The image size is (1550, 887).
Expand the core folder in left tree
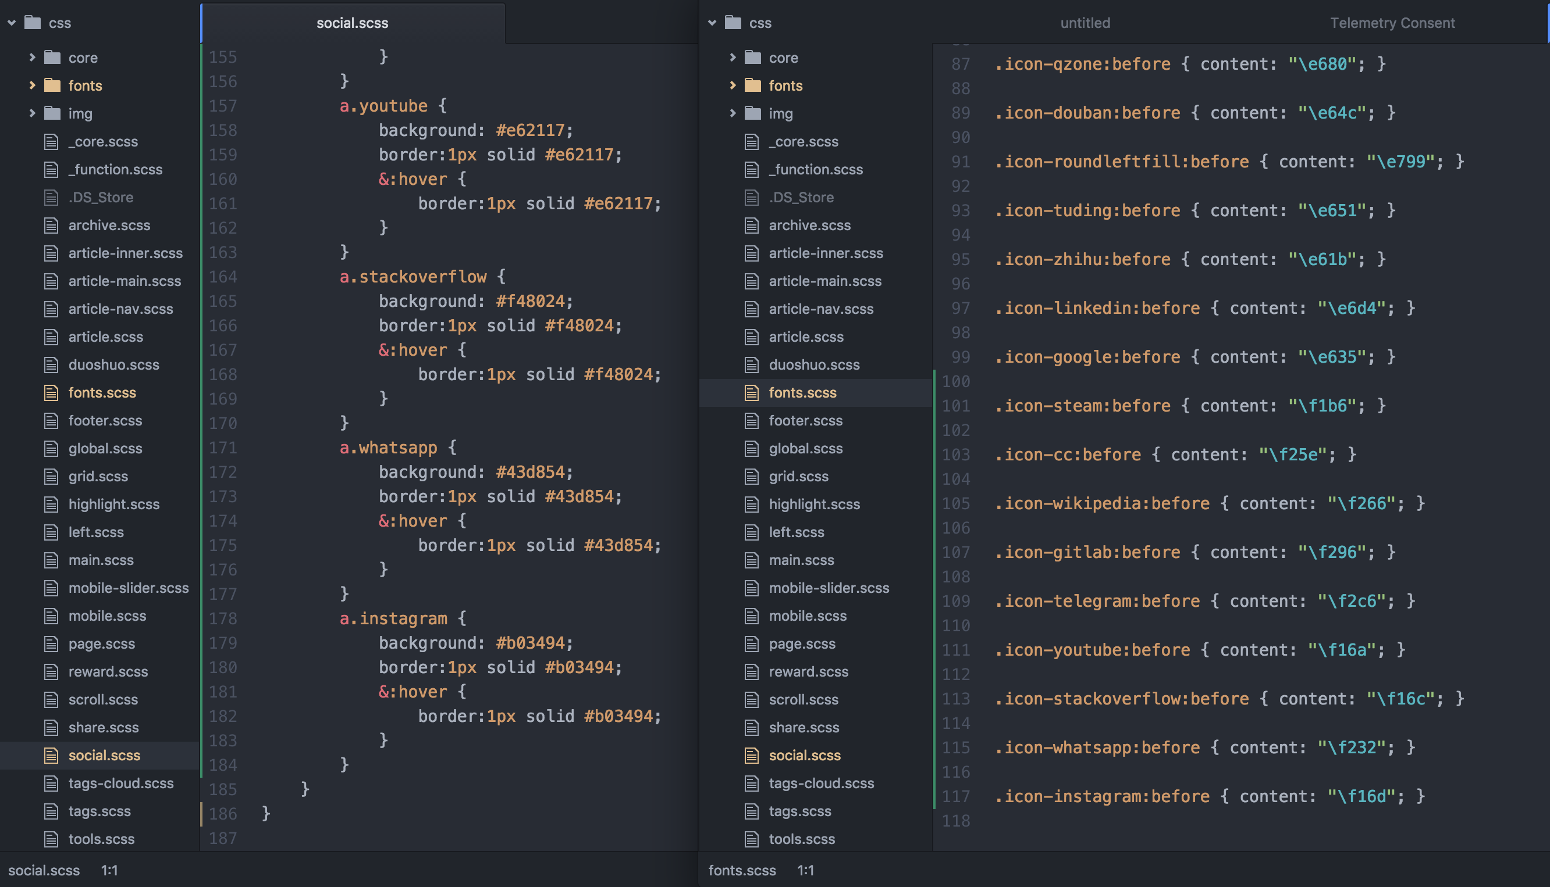click(x=33, y=58)
